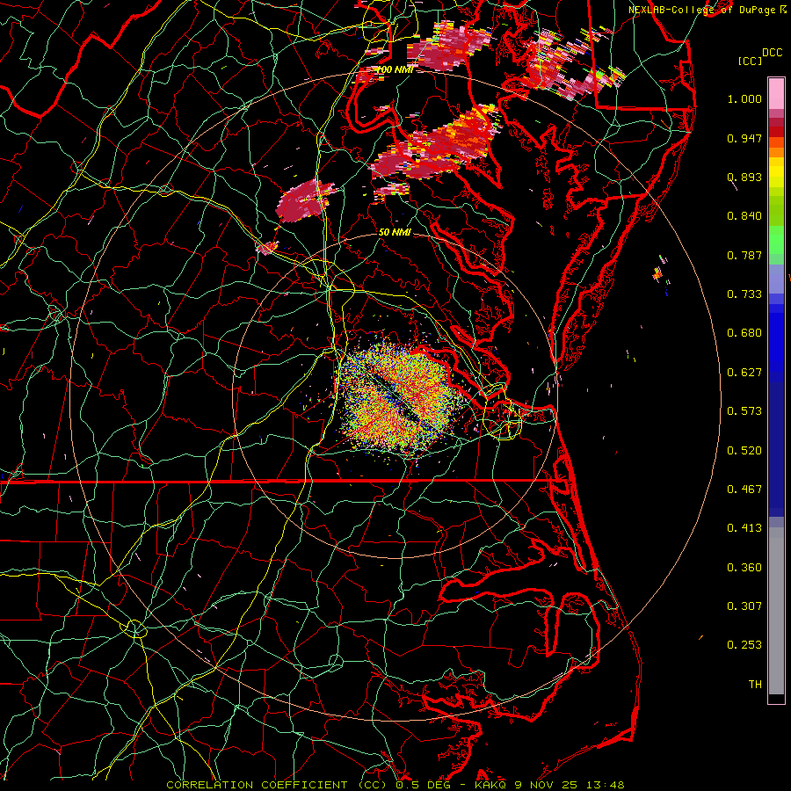The width and height of the screenshot is (791, 791).
Task: Select the 1.000 legend value
Action: [744, 98]
